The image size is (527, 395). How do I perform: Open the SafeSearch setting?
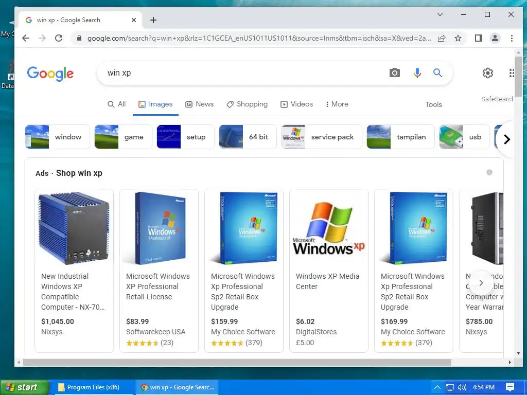pyautogui.click(x=498, y=99)
